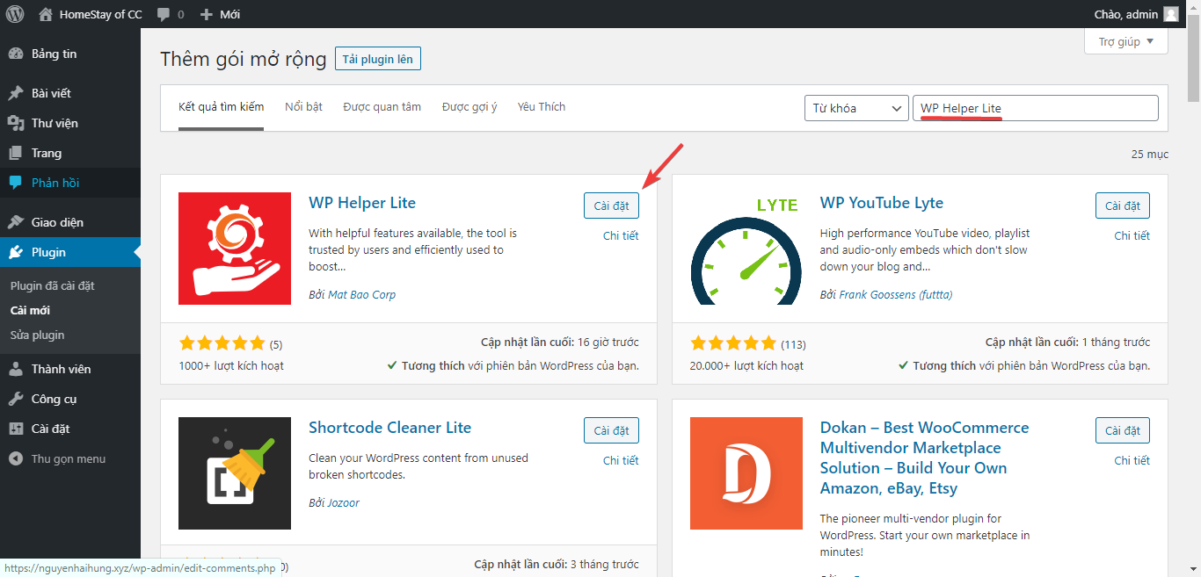Install WP YouTube Lyte with Cài đặt
Screen dimensions: 1201x577
(x=1123, y=206)
